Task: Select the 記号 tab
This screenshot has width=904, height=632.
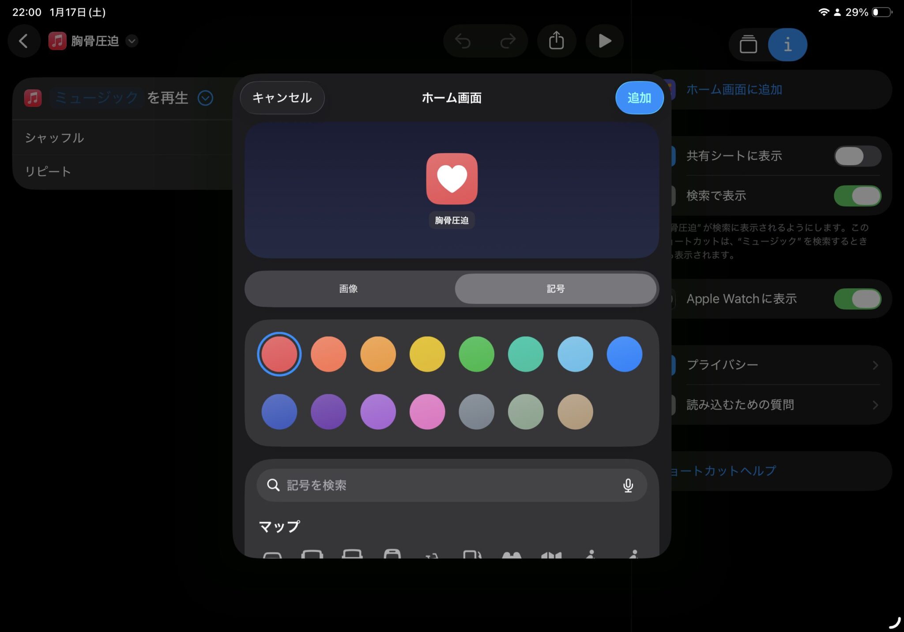Action: (555, 289)
